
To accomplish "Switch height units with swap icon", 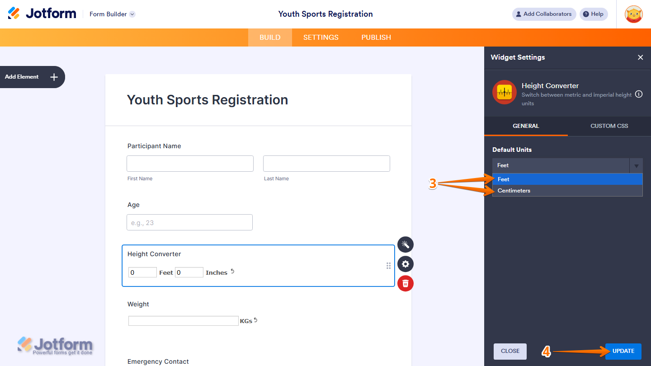I will point(232,272).
